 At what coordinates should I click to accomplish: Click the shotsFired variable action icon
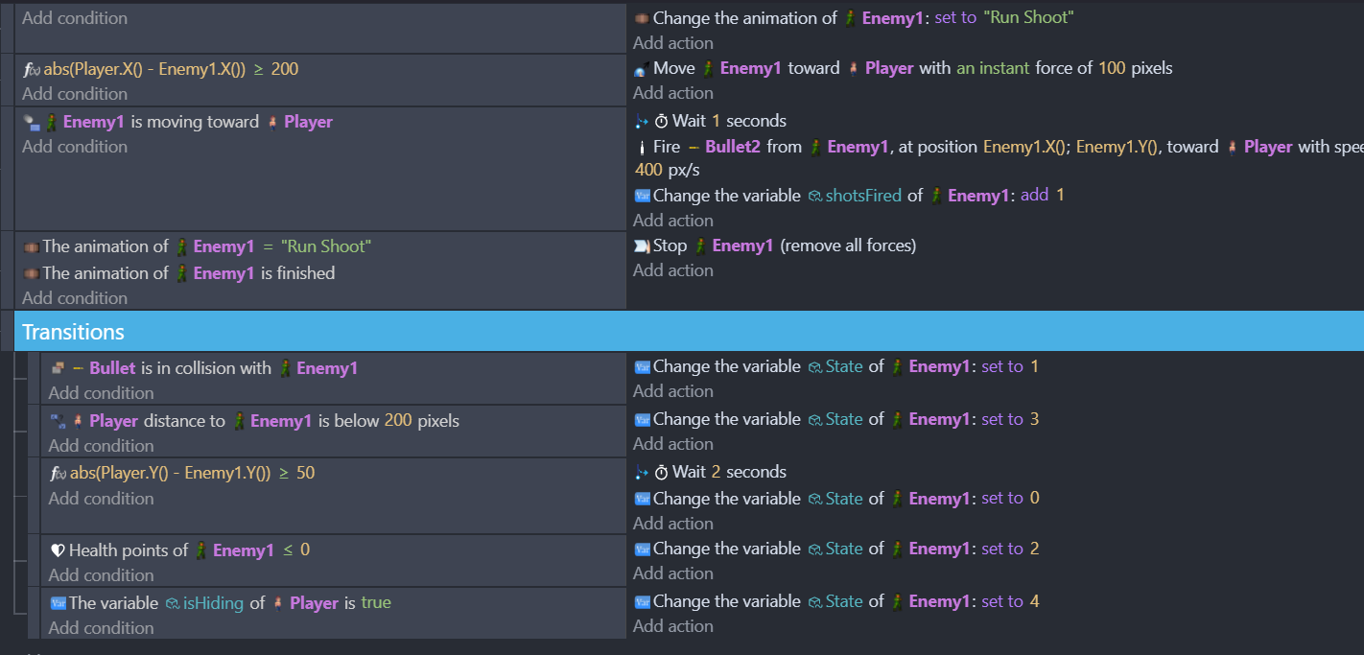point(642,196)
